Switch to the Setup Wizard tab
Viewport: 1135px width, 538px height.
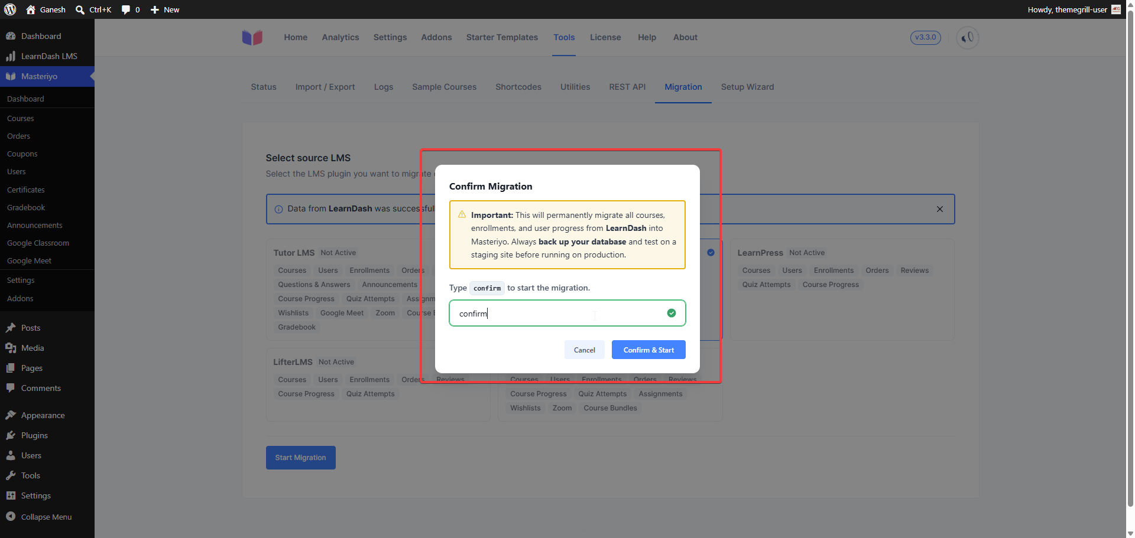[x=747, y=87]
